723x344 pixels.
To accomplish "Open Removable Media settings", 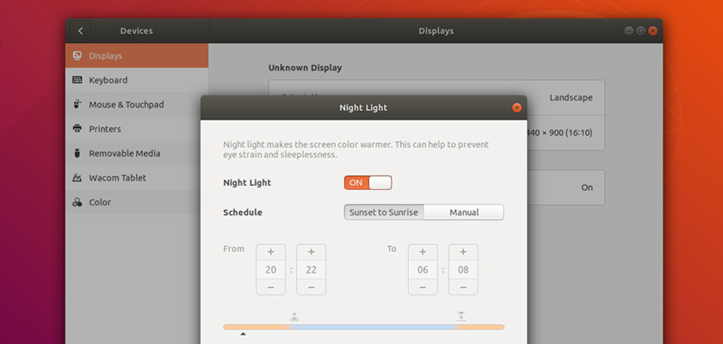I will (137, 153).
